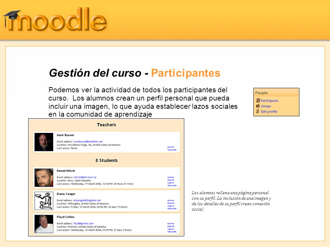The image size is (330, 247).
Task: Click Login as for Daniel Miksik
Action: (171, 183)
